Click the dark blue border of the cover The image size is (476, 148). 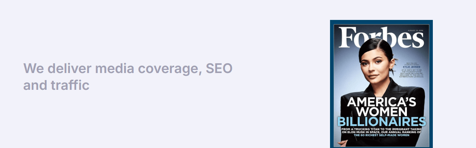(x=332, y=84)
